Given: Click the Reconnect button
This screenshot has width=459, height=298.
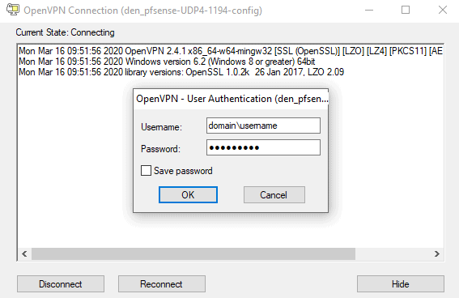Looking at the screenshot, I should pyautogui.click(x=162, y=284).
